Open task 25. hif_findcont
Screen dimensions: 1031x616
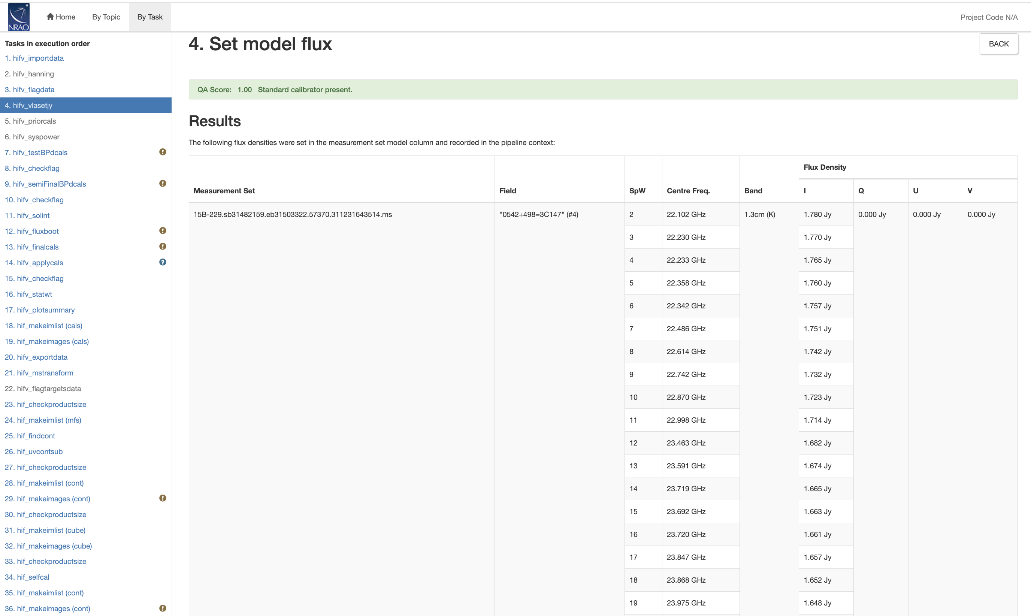pos(30,437)
